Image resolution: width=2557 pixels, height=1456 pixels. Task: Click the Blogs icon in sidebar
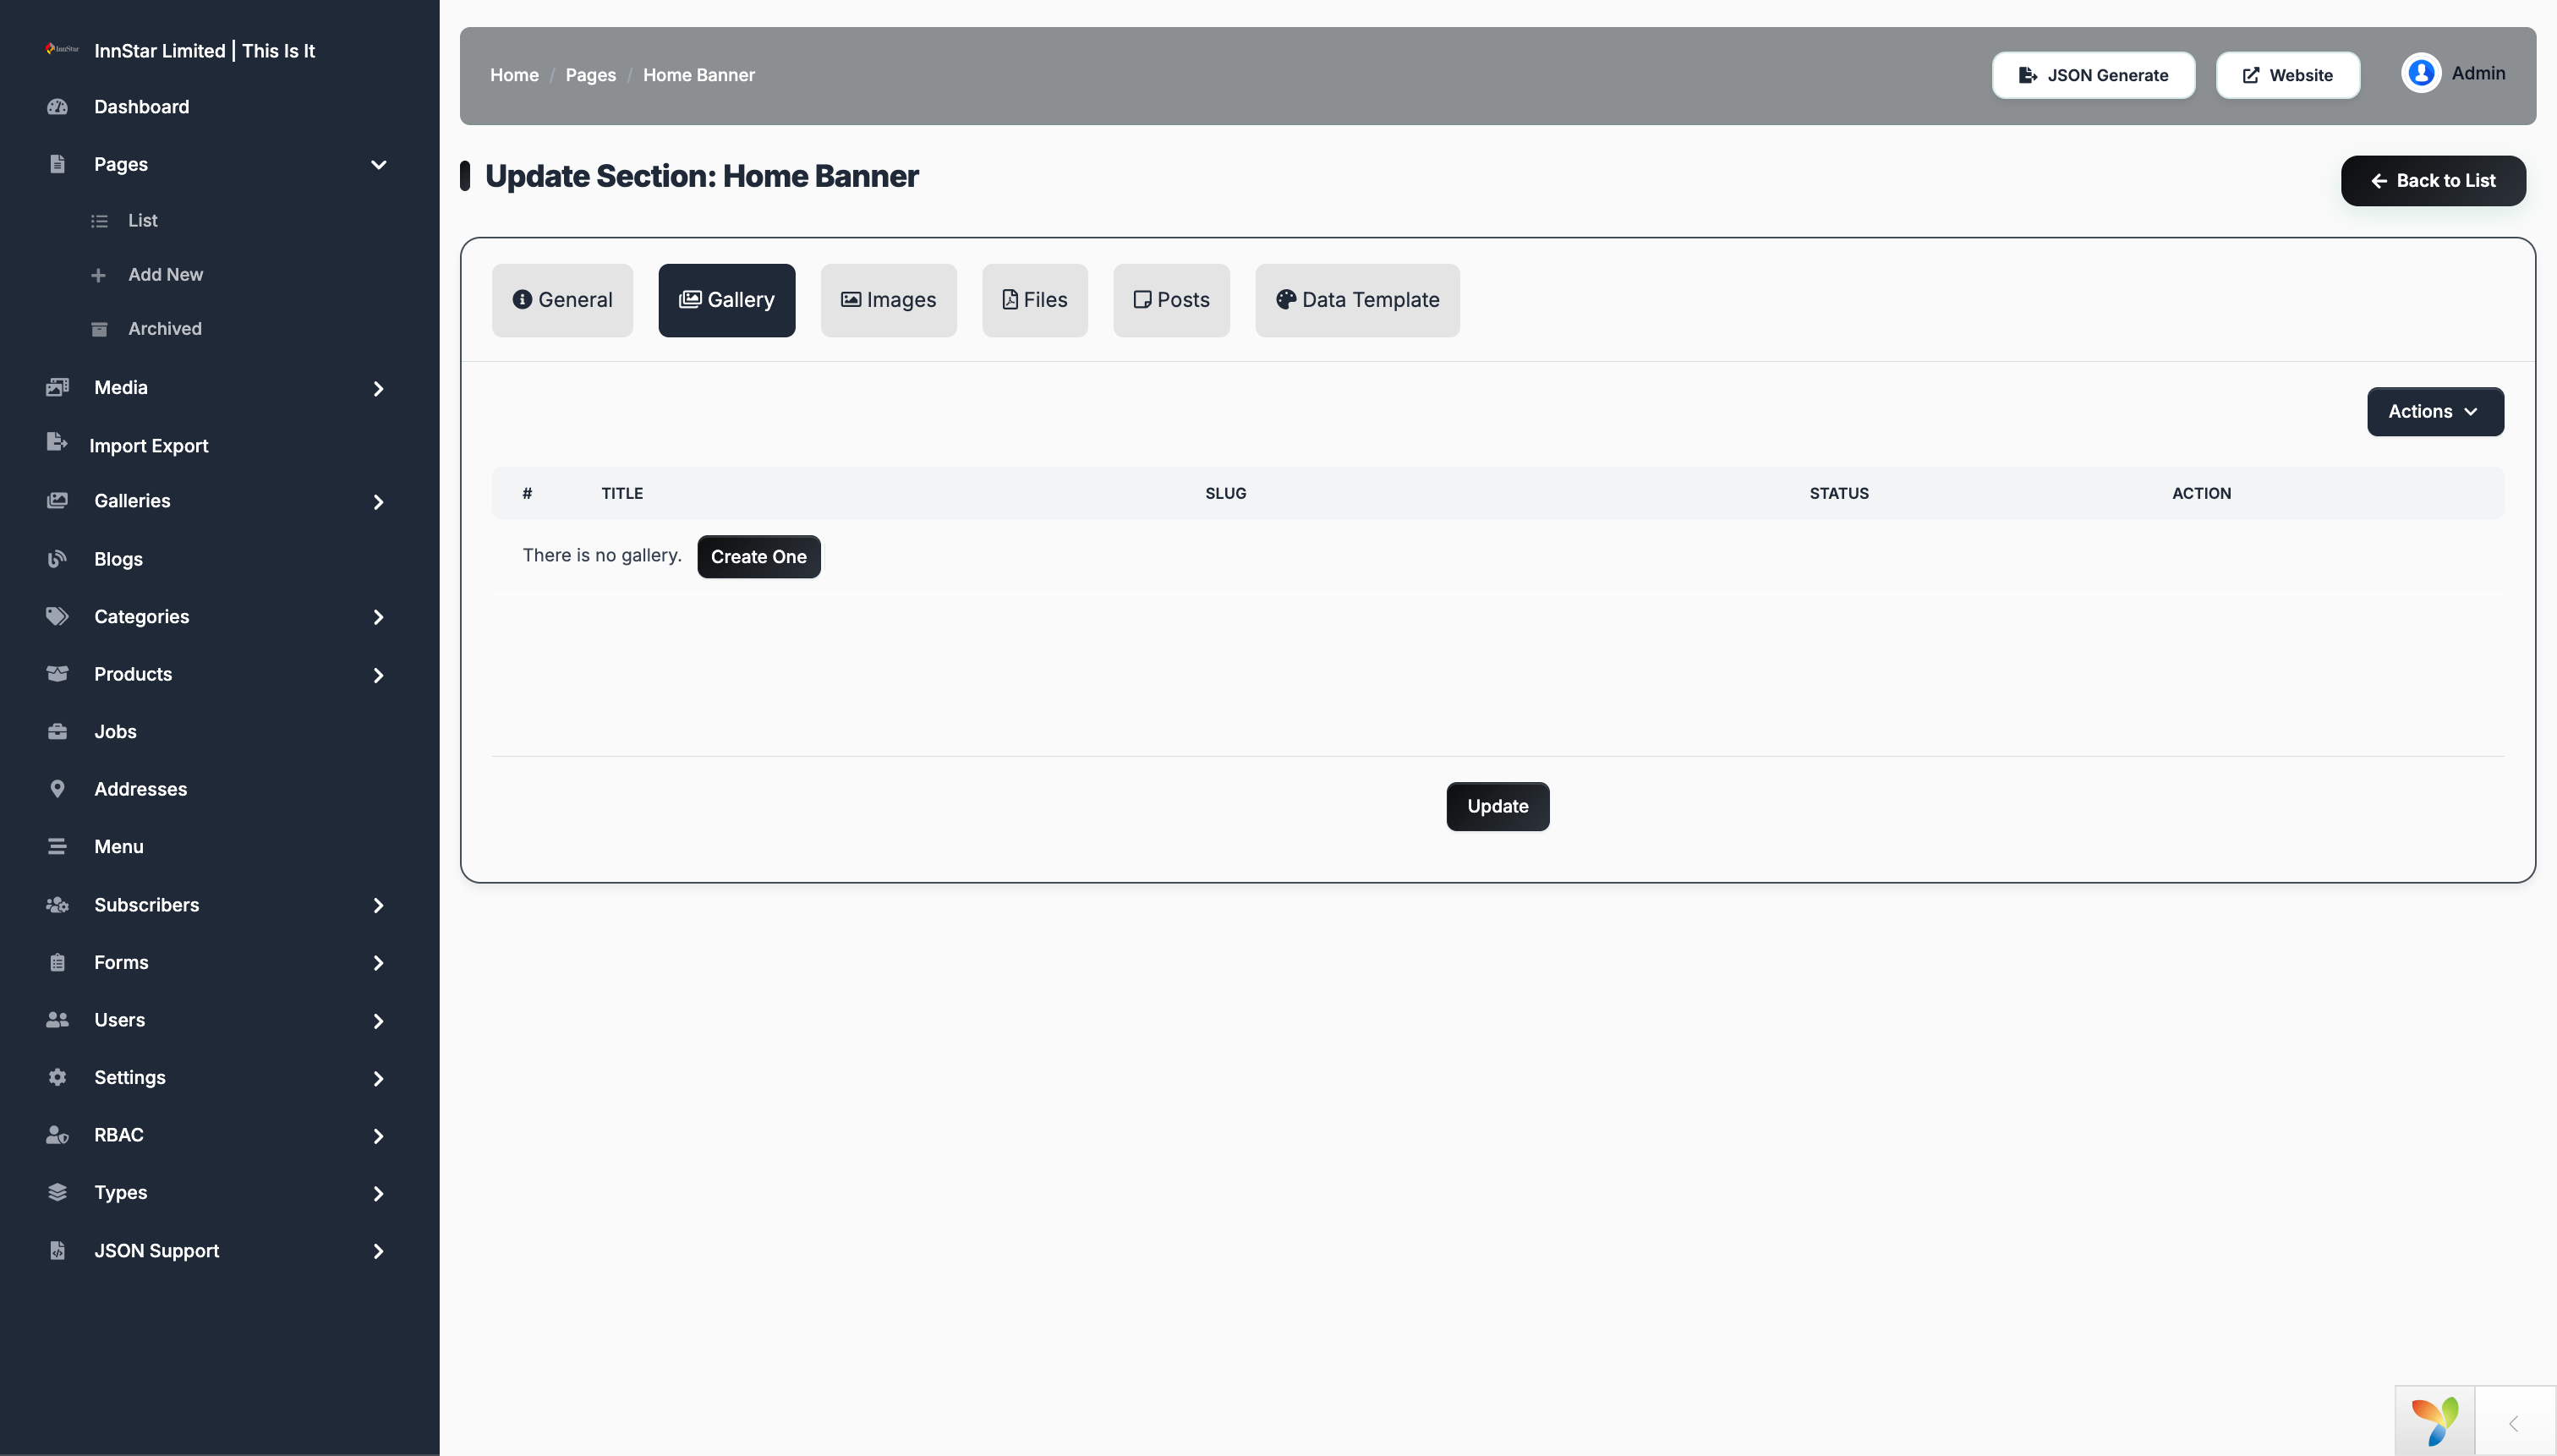pos(57,559)
